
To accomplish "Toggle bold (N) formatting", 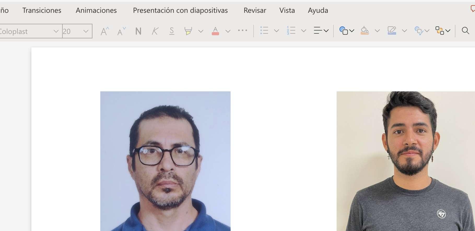I will click(138, 31).
